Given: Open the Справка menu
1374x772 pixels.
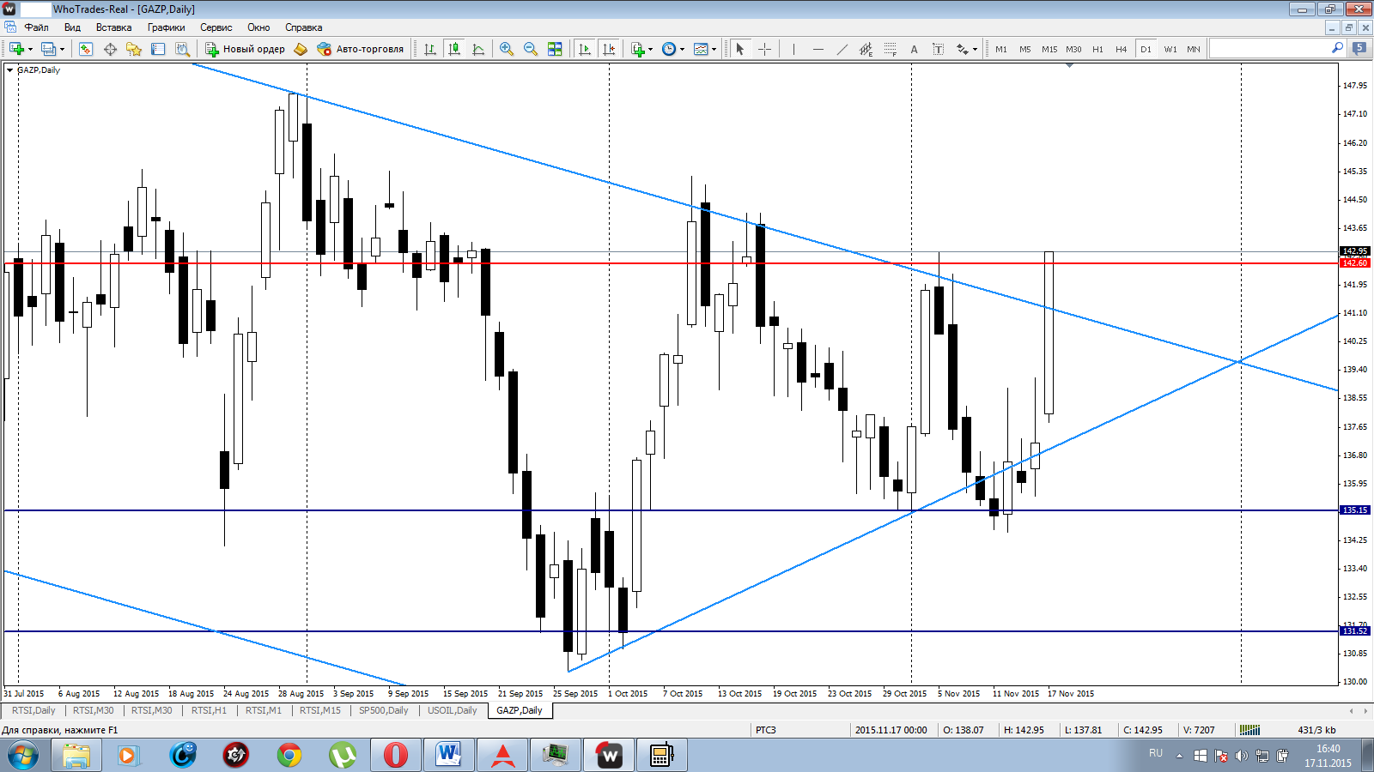Looking at the screenshot, I should coord(304,27).
